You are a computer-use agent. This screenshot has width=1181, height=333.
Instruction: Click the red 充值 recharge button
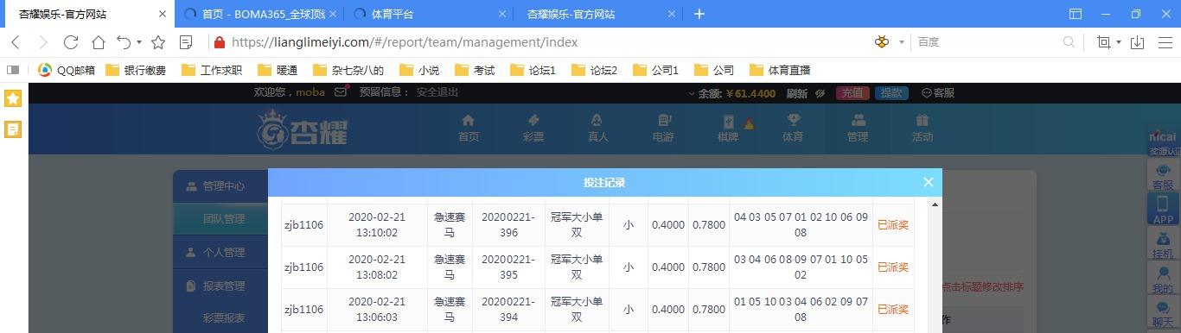pos(852,93)
